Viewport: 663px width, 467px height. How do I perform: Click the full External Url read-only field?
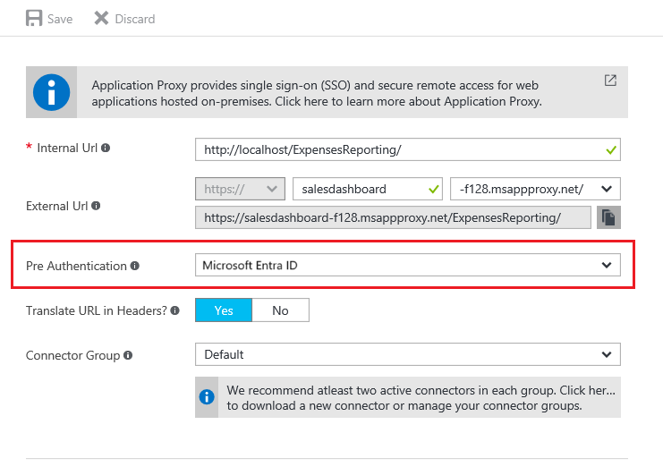(393, 217)
